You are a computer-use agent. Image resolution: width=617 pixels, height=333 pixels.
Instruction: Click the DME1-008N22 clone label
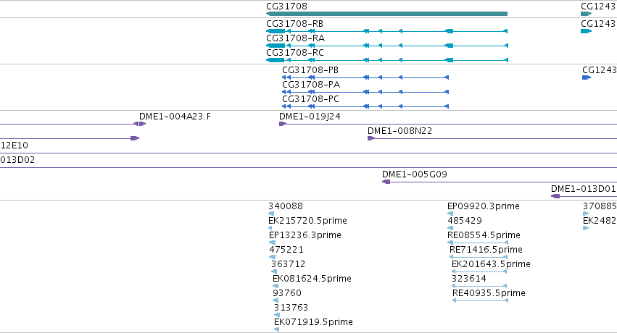point(399,131)
